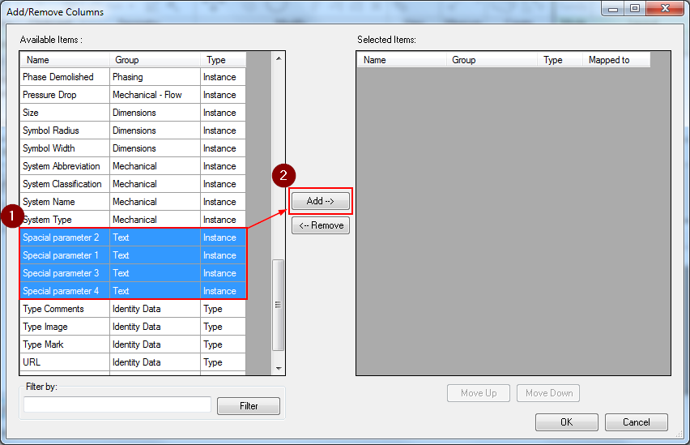Click Type cell in Type Mark row
This screenshot has width=690, height=445.
pos(223,344)
